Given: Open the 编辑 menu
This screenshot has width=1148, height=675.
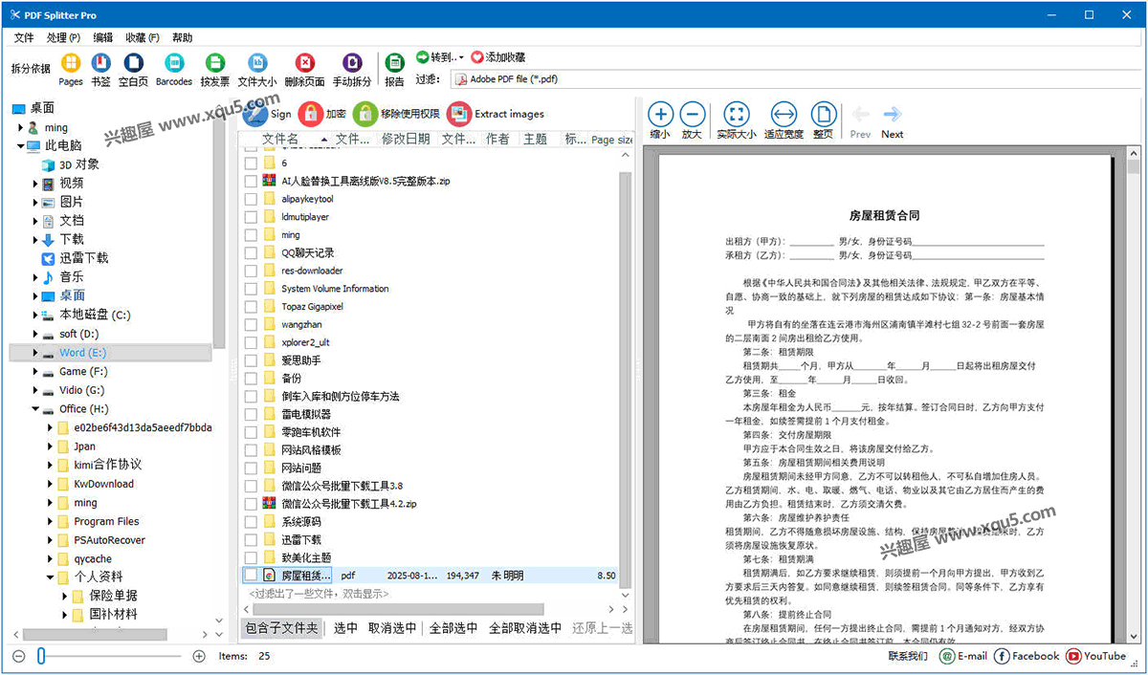Looking at the screenshot, I should pyautogui.click(x=102, y=37).
